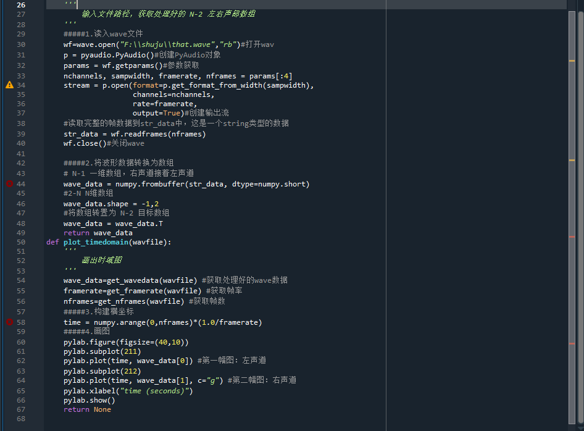Click get_wavedata(wavfile) on line 54
Screen dimensions: 584x431
(152, 280)
